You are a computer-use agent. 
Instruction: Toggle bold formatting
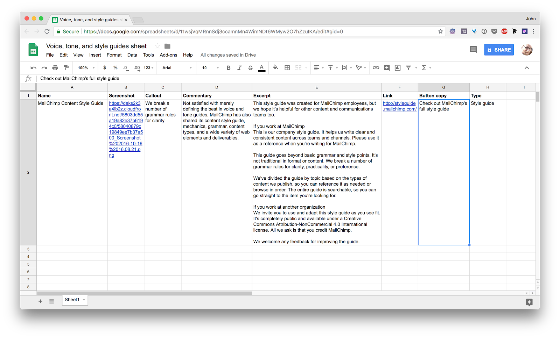tap(229, 68)
